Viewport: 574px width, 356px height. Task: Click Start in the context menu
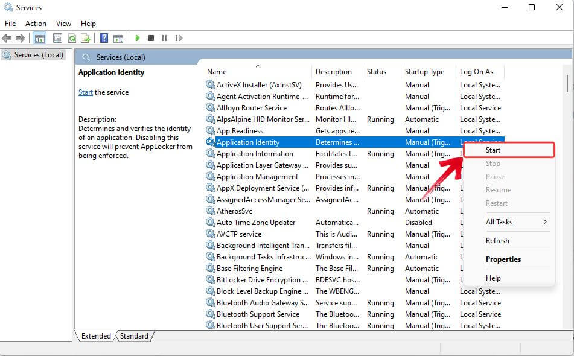click(493, 150)
